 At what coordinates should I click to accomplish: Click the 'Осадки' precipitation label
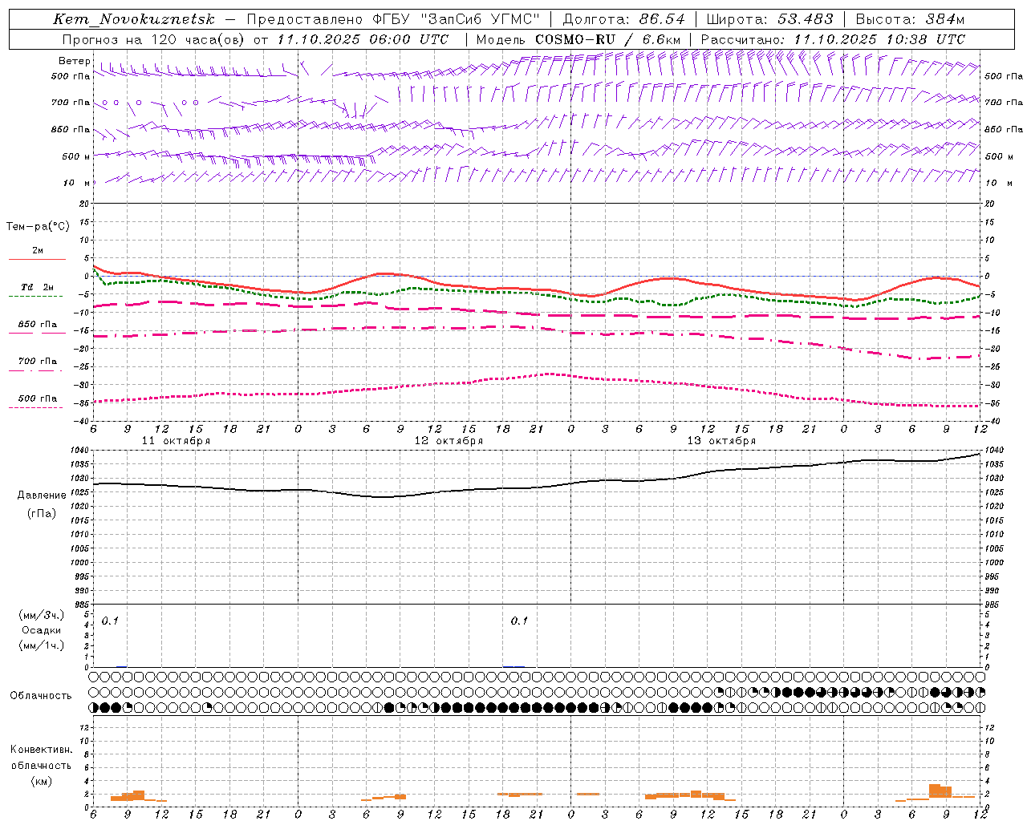42,630
